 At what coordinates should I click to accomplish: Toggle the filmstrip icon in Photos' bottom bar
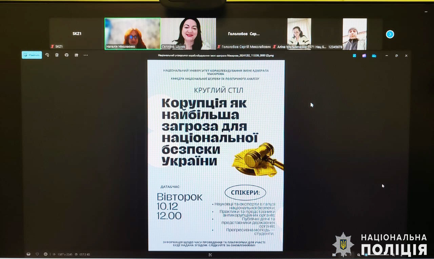28,254
